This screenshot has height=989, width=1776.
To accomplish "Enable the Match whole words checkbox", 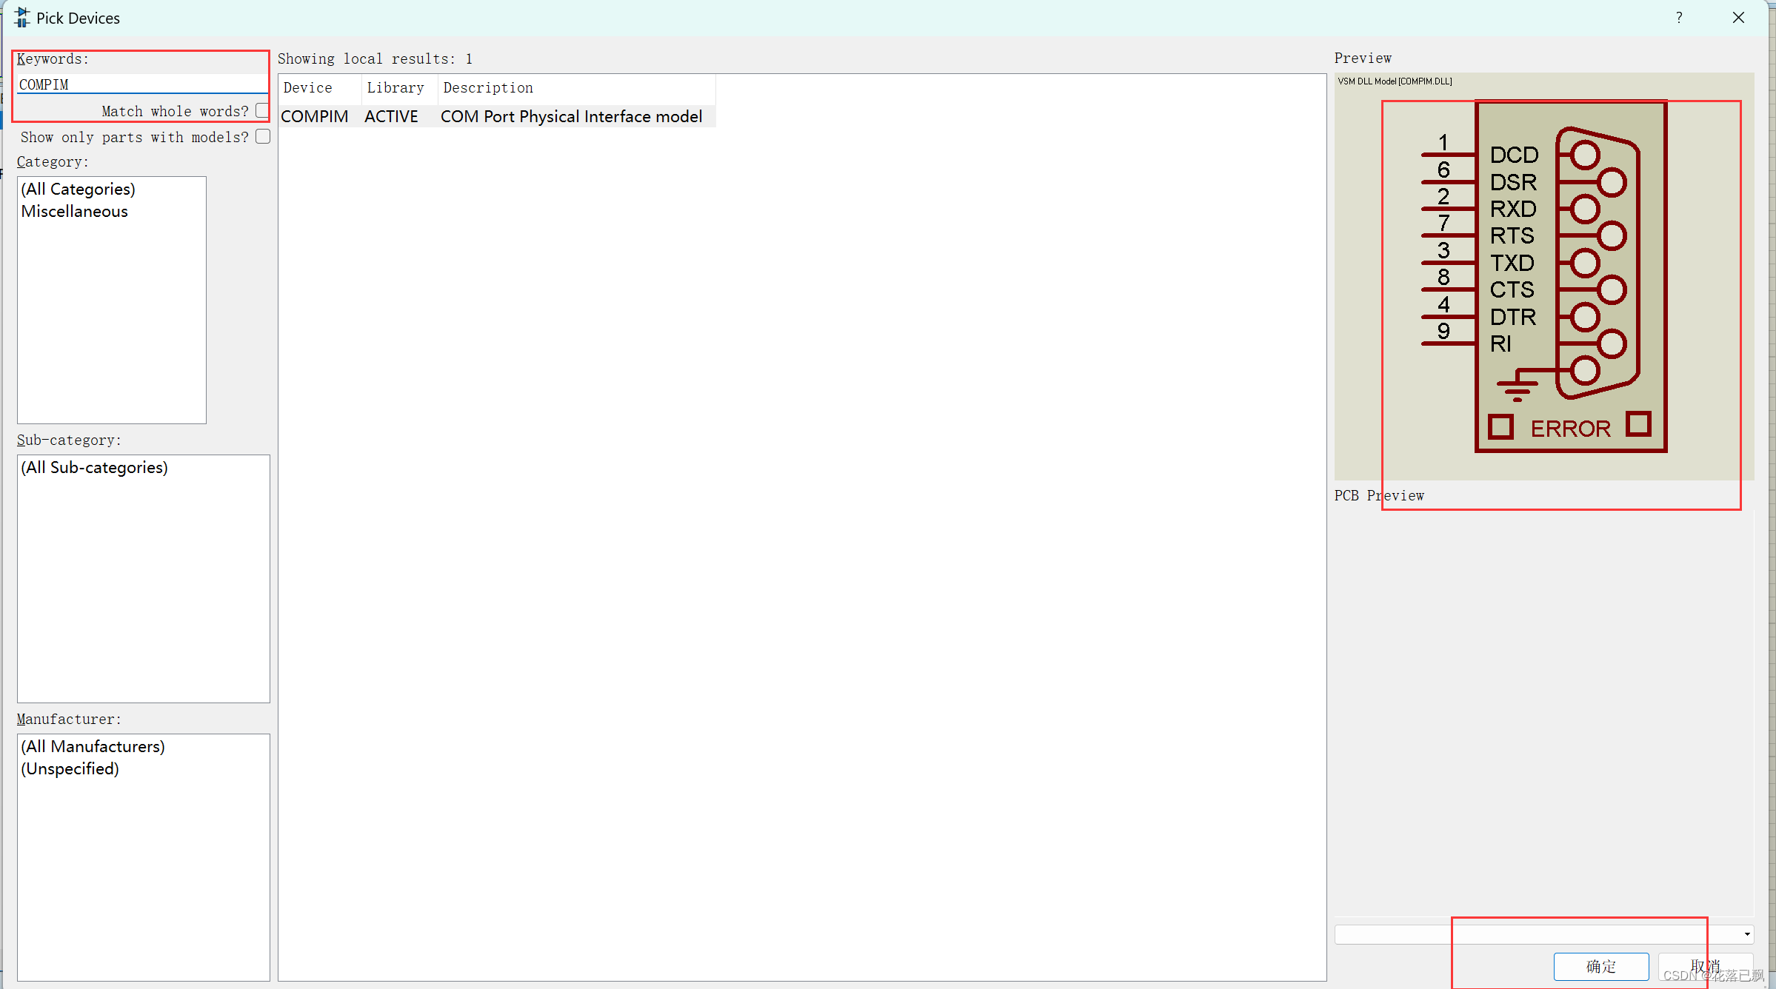I will tap(262, 110).
